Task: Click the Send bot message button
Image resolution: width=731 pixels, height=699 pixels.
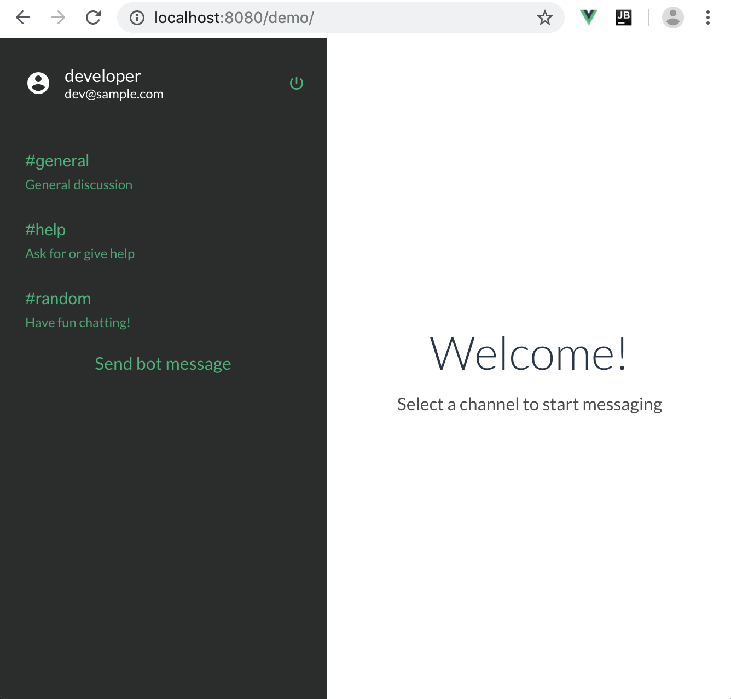Action: point(163,364)
